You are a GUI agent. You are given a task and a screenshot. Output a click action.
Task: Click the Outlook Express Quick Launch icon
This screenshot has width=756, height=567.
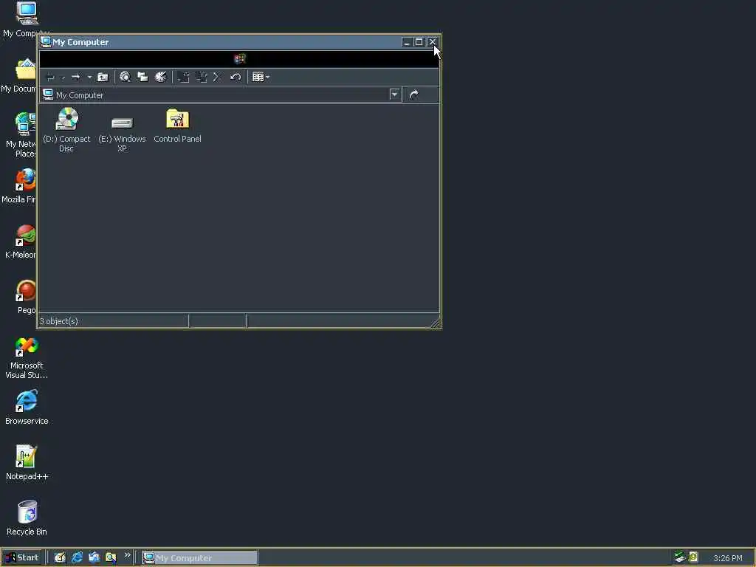[x=94, y=558]
